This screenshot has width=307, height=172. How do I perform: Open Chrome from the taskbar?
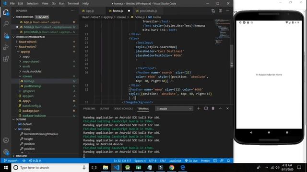point(172,168)
